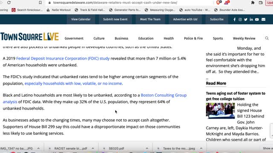Click the Subscribe button
This screenshot has height=153, width=273.
pyautogui.click(x=217, y=19)
